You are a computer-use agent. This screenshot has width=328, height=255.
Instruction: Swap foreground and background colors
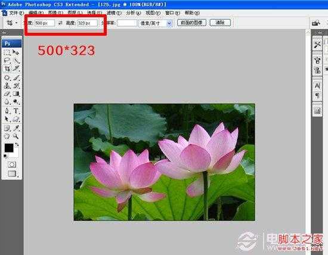tap(17, 145)
